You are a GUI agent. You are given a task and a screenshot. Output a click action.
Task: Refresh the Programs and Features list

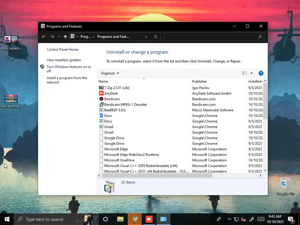[156, 37]
